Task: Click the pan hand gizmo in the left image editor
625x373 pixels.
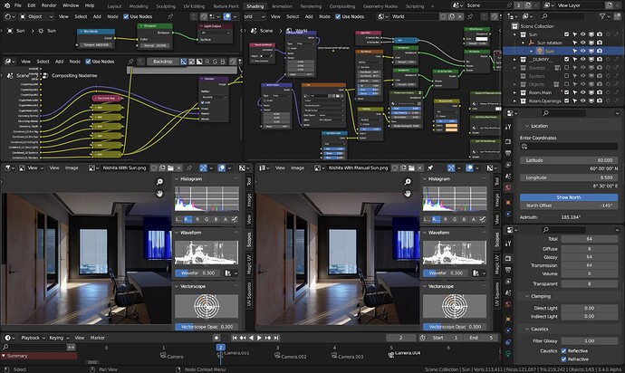Action: point(159,193)
